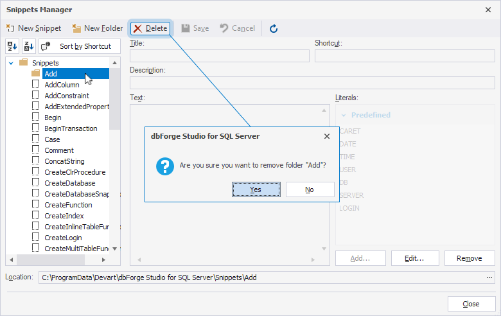Open location browse ellipsis button
The width and height of the screenshot is (501, 316).
tap(489, 277)
